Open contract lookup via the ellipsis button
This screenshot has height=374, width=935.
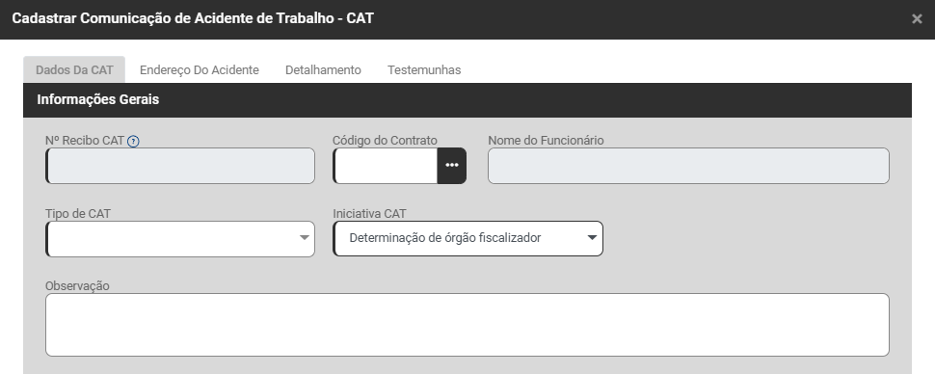(x=452, y=165)
